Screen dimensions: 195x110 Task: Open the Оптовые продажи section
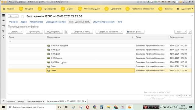click(x=92, y=9)
